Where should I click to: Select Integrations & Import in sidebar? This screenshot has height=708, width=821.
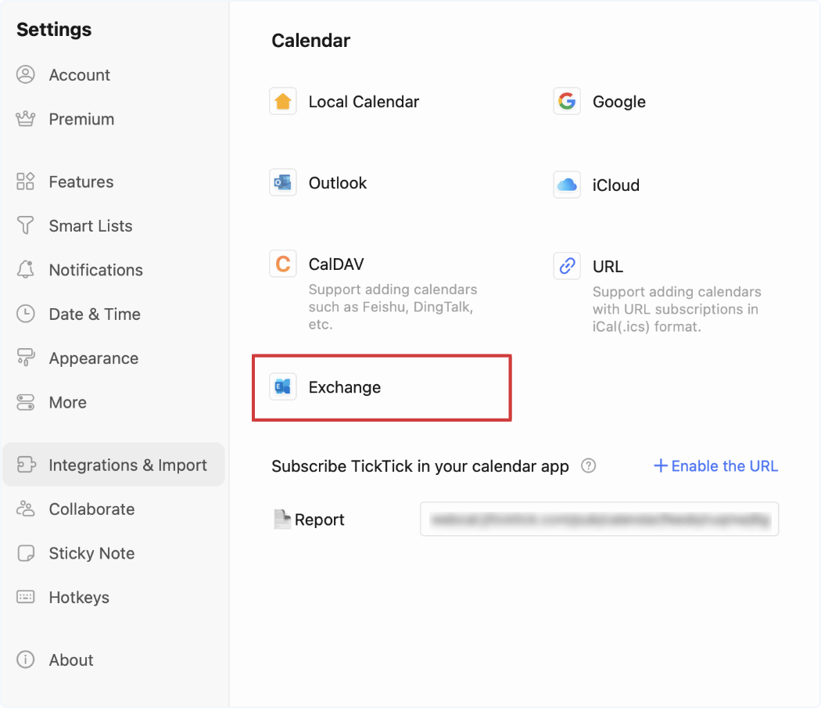[x=114, y=465]
